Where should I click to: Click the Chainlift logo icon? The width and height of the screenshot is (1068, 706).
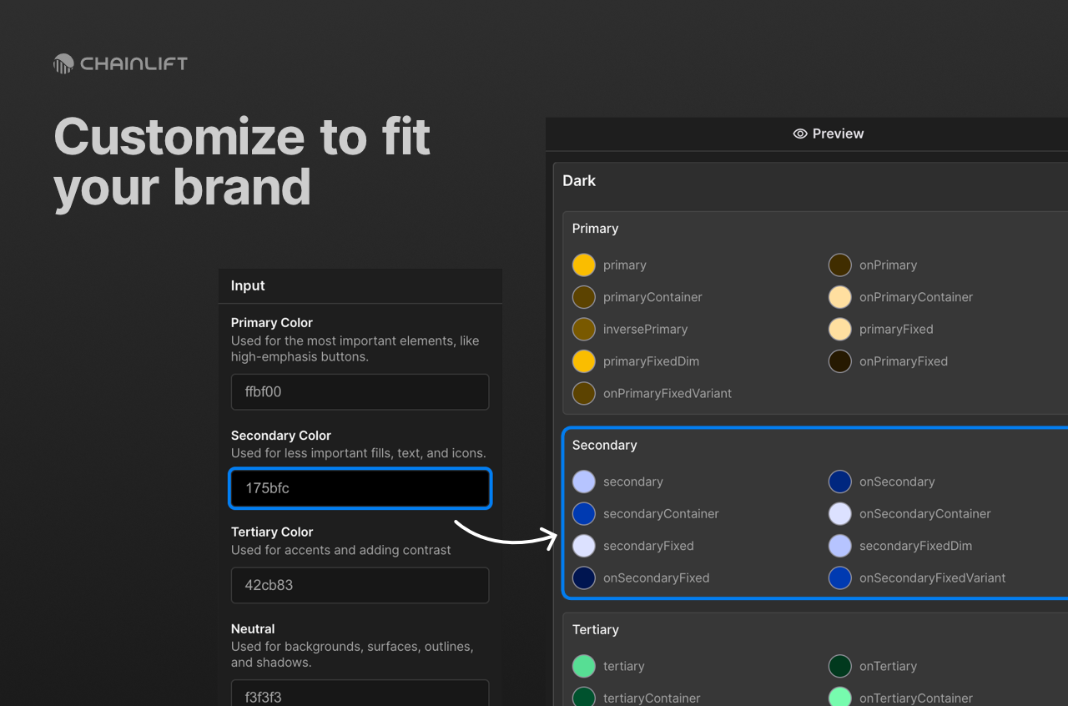[63, 63]
